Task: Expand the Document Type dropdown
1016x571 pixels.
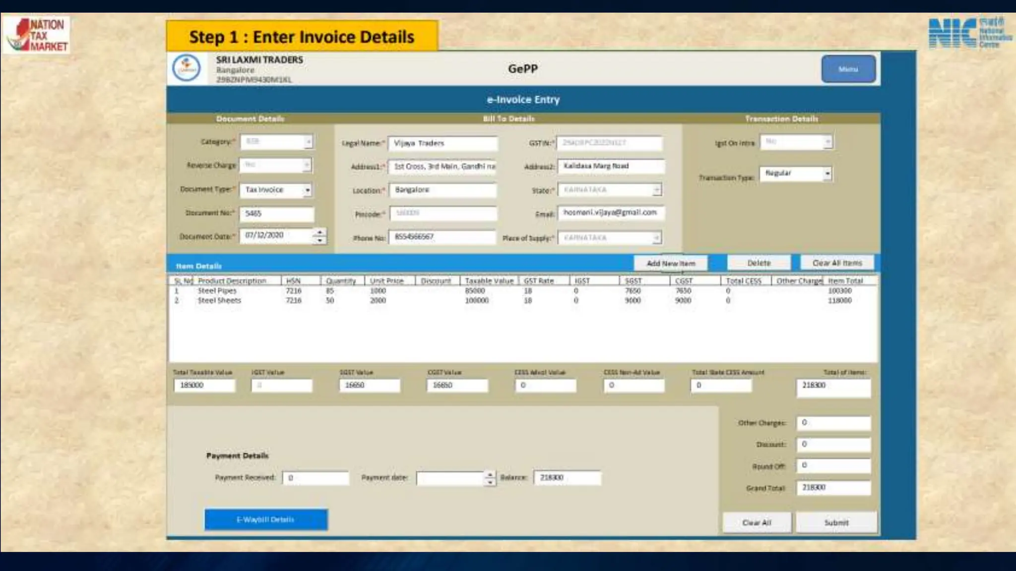Action: point(308,190)
